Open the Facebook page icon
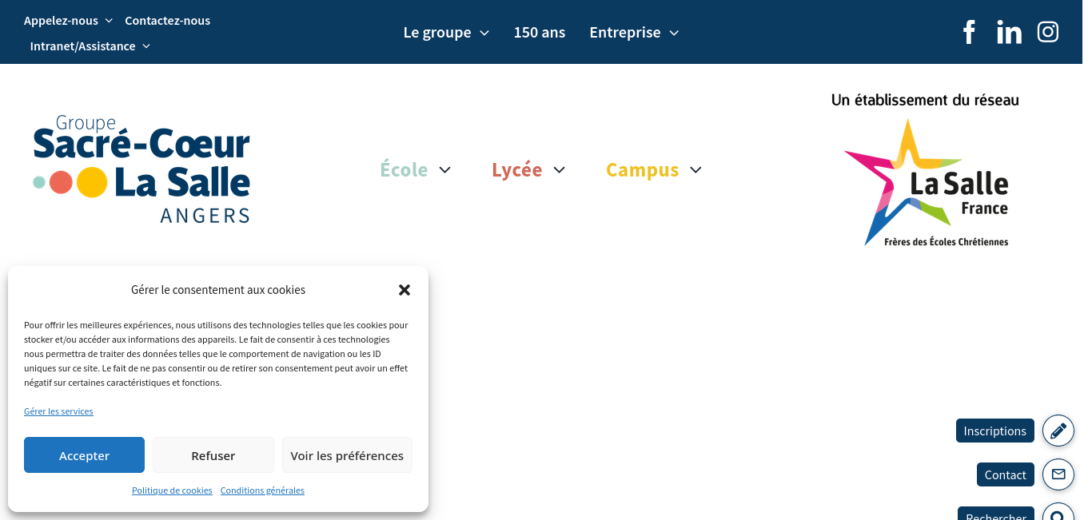 [x=969, y=32]
